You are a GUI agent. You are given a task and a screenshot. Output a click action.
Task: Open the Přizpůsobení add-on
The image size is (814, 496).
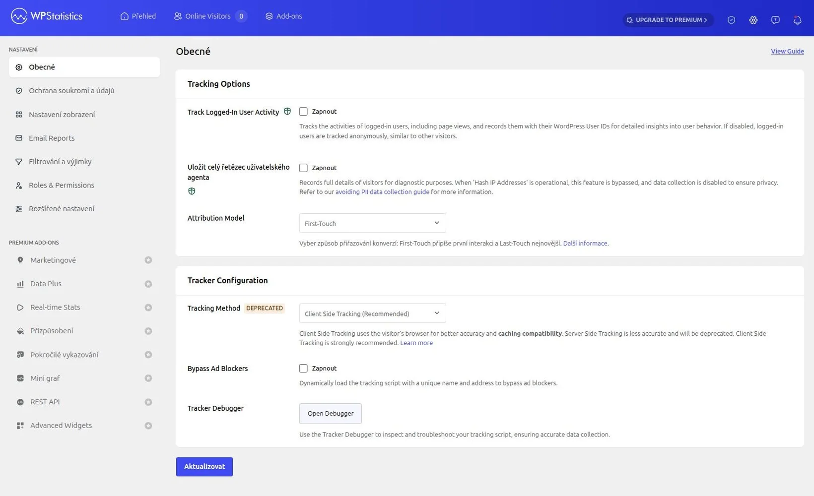[x=84, y=331]
